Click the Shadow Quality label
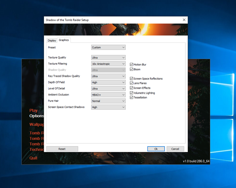This screenshot has height=188, width=236. tap(57, 70)
